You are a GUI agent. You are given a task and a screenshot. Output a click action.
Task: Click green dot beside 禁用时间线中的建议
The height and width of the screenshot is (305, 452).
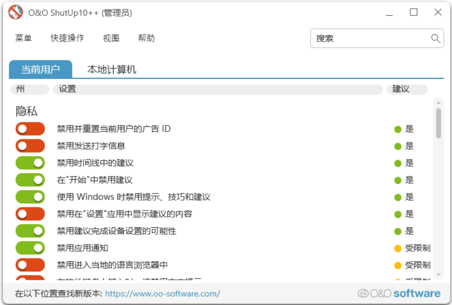[398, 163]
